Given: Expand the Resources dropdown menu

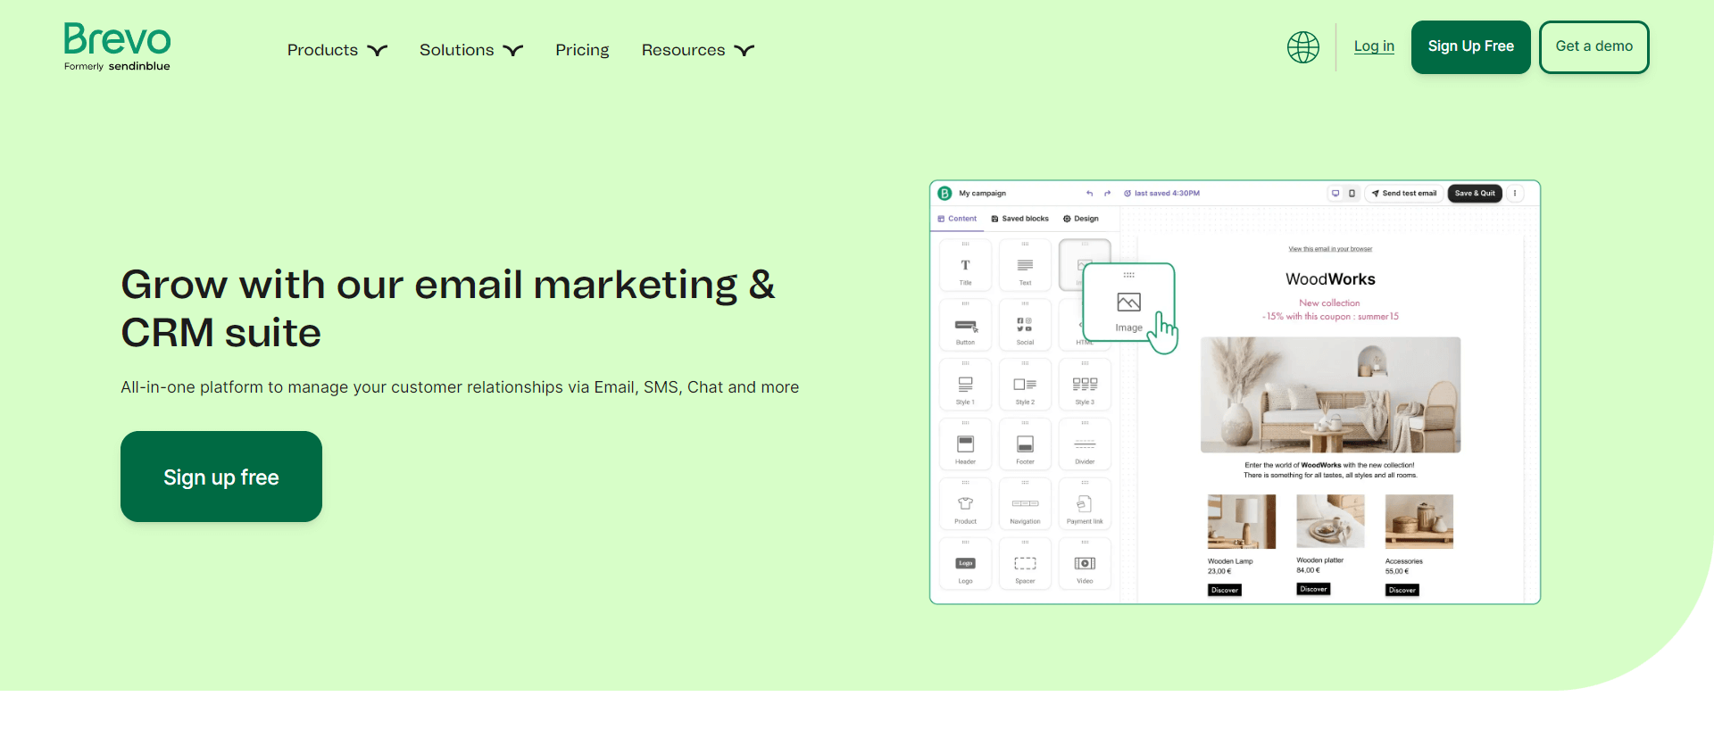Looking at the screenshot, I should [x=697, y=50].
